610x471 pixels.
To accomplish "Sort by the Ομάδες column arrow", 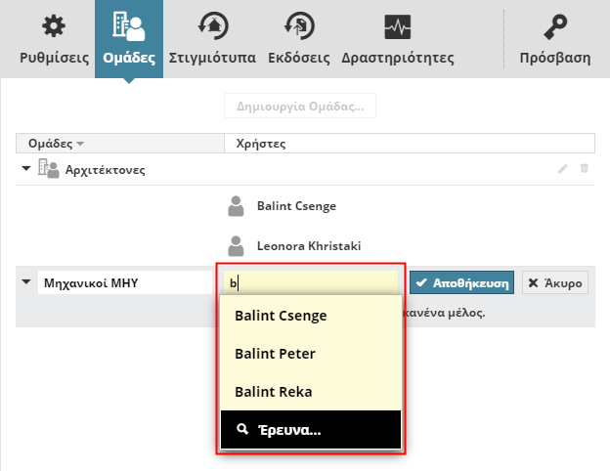I will [x=80, y=144].
